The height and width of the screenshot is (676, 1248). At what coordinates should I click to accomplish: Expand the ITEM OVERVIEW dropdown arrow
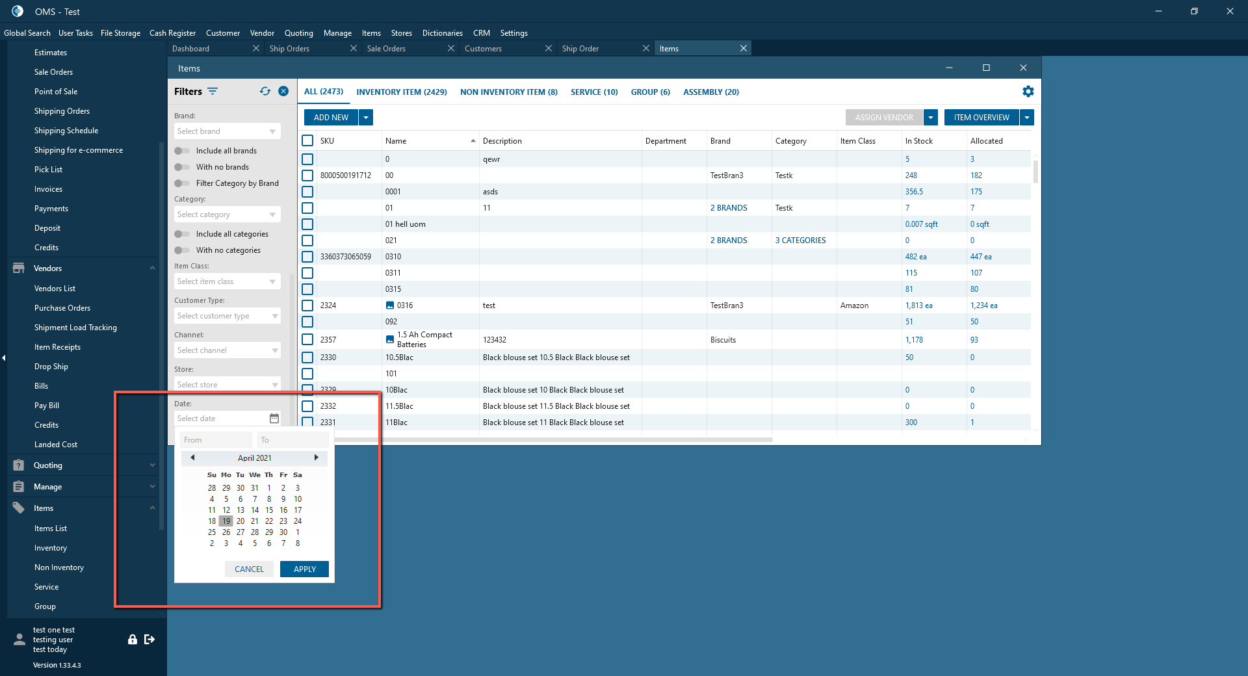pos(1027,118)
